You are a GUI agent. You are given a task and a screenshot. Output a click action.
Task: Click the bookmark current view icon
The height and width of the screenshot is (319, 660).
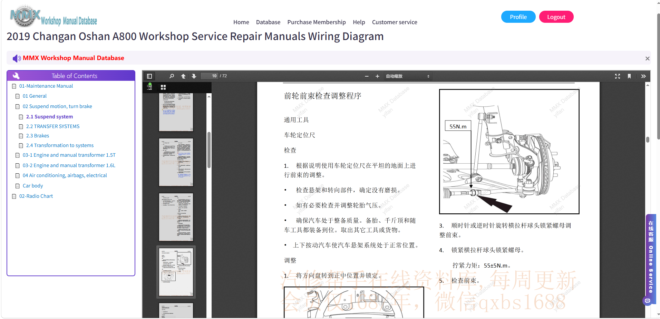pyautogui.click(x=629, y=76)
